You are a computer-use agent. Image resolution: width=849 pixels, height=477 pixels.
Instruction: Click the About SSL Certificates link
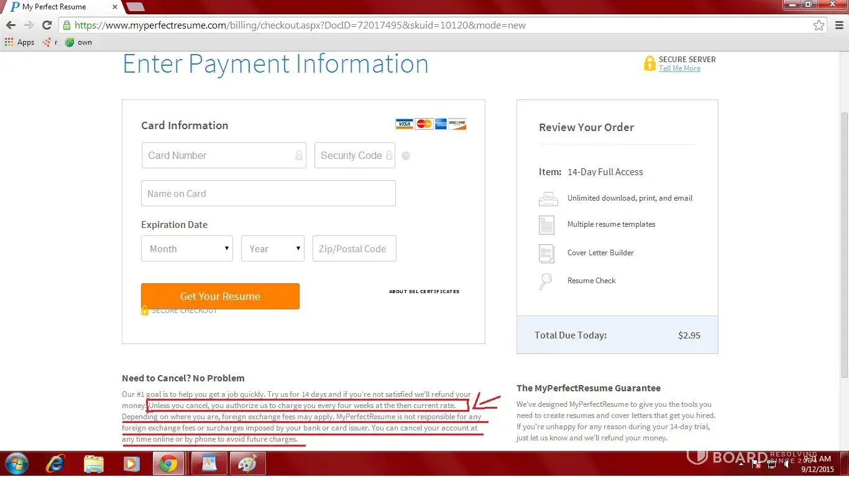424,291
